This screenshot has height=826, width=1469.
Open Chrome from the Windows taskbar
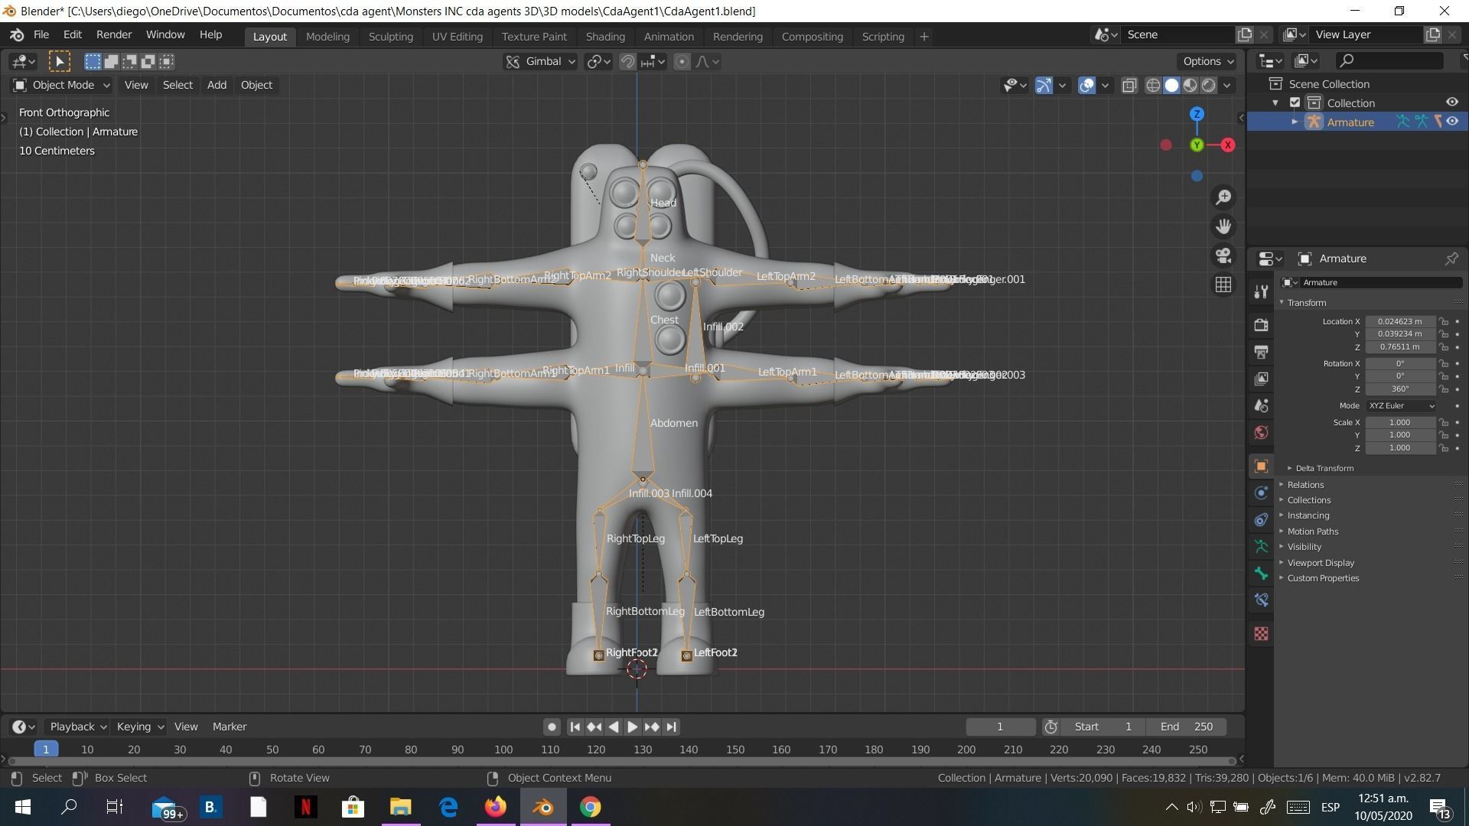click(x=590, y=807)
